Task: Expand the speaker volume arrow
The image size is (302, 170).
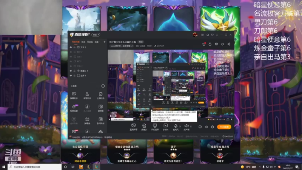Action: (x=191, y=126)
